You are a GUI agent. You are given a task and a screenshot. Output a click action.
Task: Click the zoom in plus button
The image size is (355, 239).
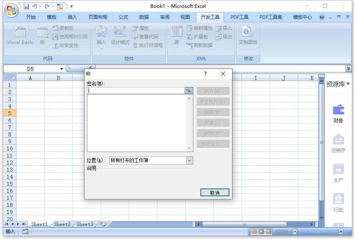coord(341,232)
